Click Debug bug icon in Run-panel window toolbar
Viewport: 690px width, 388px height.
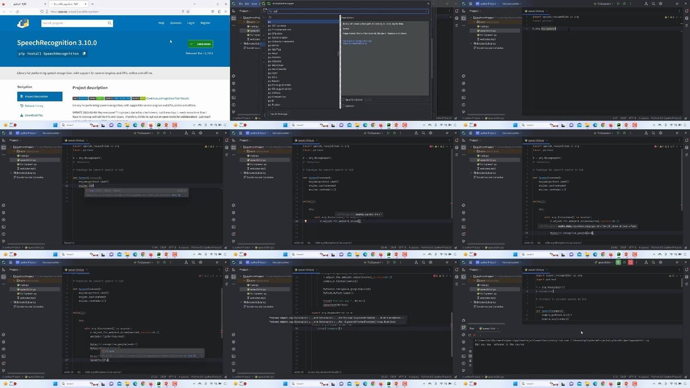coord(624,262)
